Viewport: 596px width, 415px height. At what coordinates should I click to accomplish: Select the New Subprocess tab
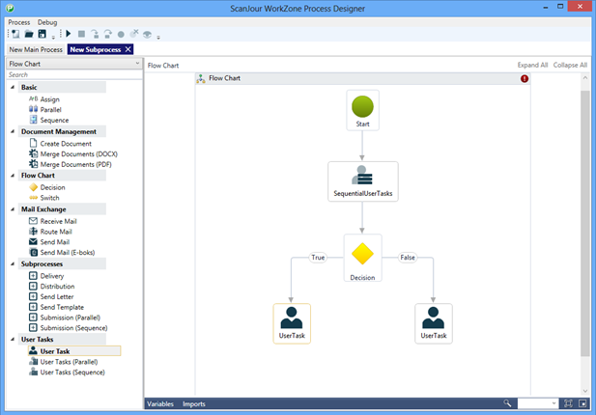(96, 50)
